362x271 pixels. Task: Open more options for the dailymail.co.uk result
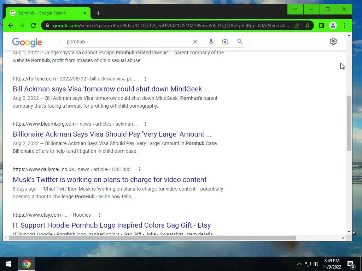(139, 169)
